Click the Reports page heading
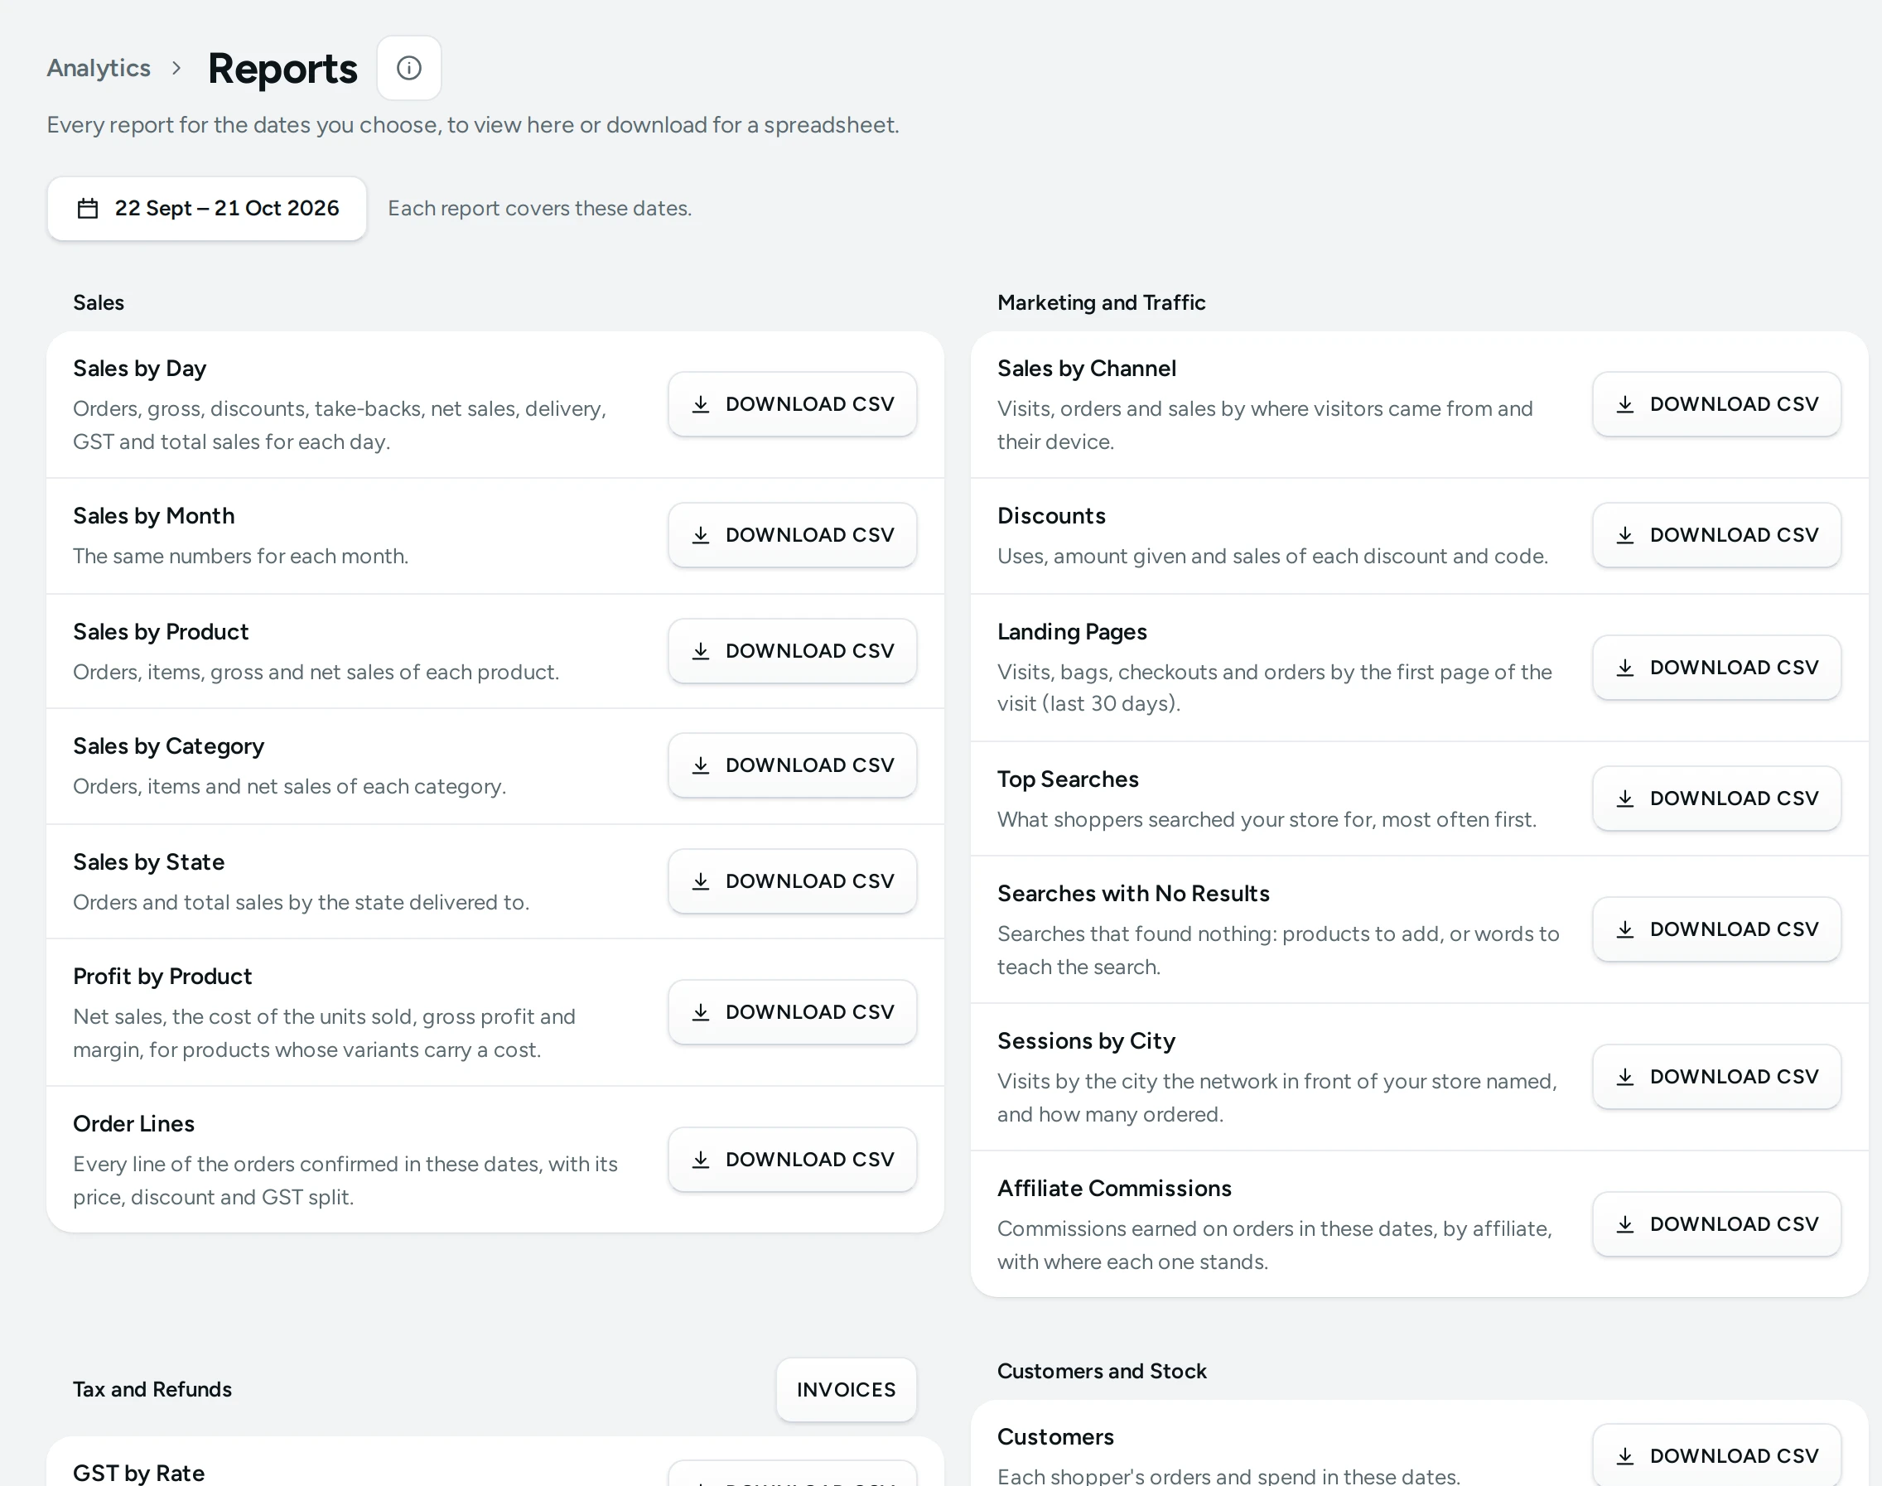1882x1486 pixels. coord(282,69)
